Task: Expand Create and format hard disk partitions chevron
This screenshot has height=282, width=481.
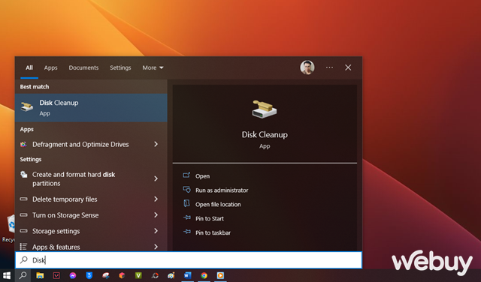Action: [156, 178]
